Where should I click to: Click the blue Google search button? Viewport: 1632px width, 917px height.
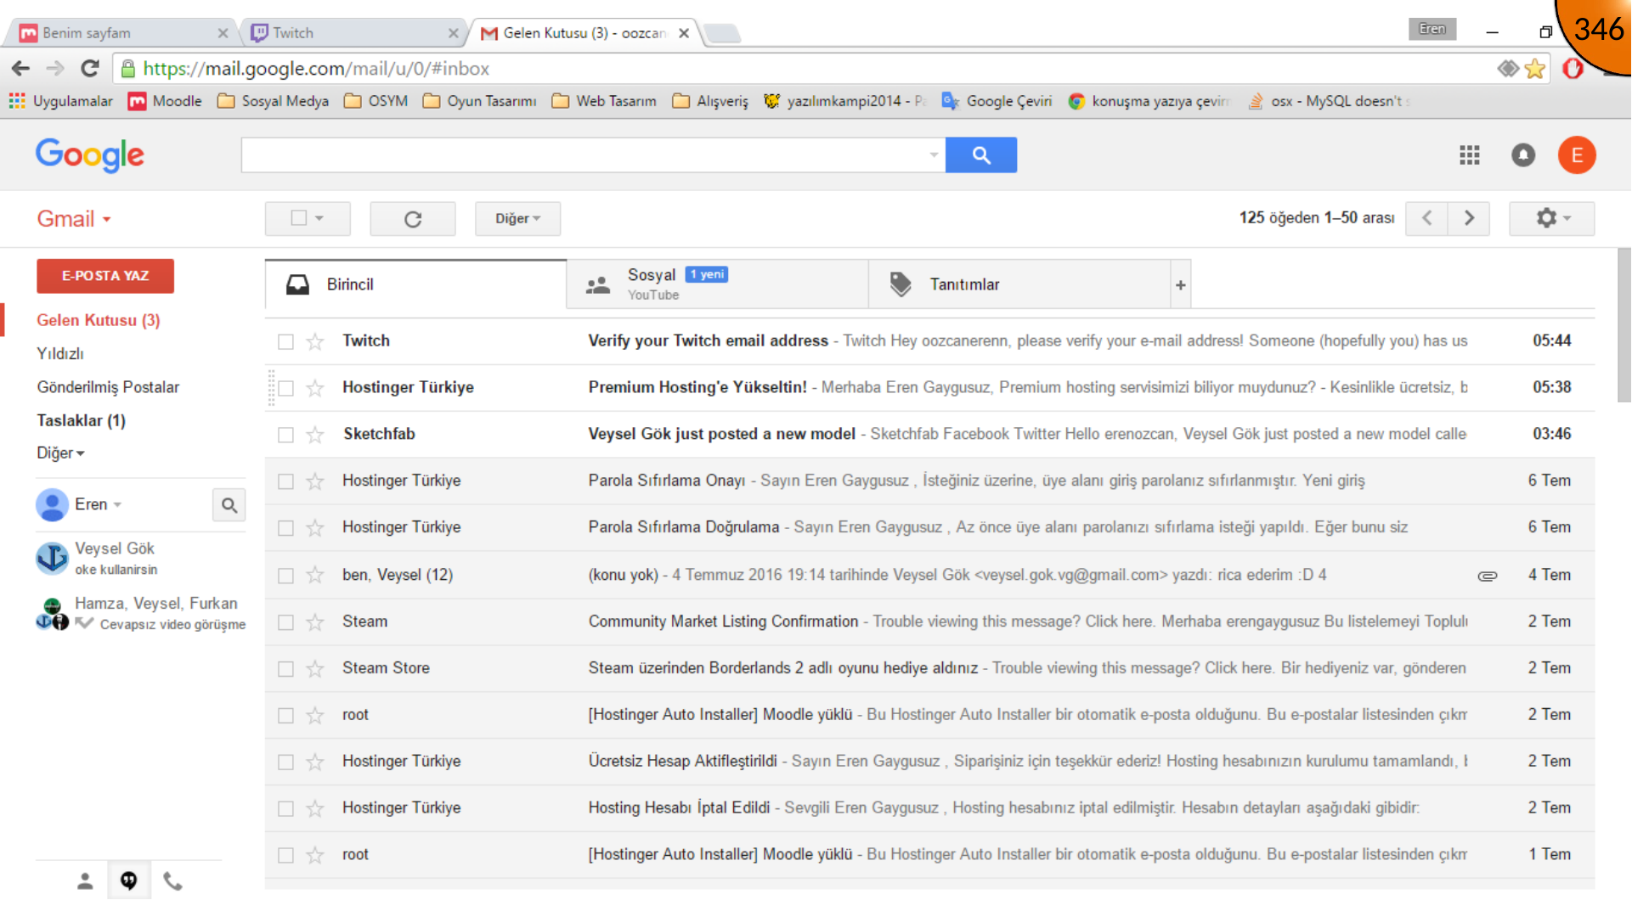980,155
